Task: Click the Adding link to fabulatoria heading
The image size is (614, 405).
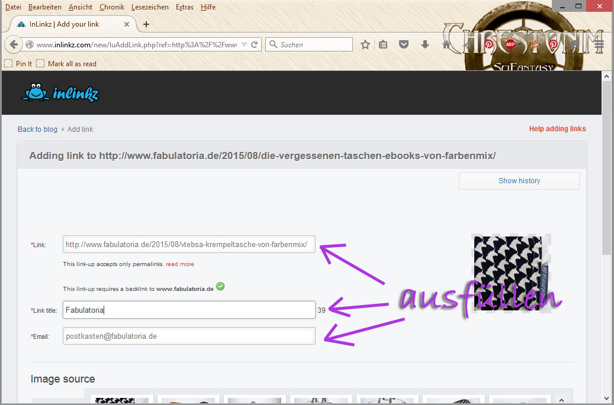Action: pos(262,155)
